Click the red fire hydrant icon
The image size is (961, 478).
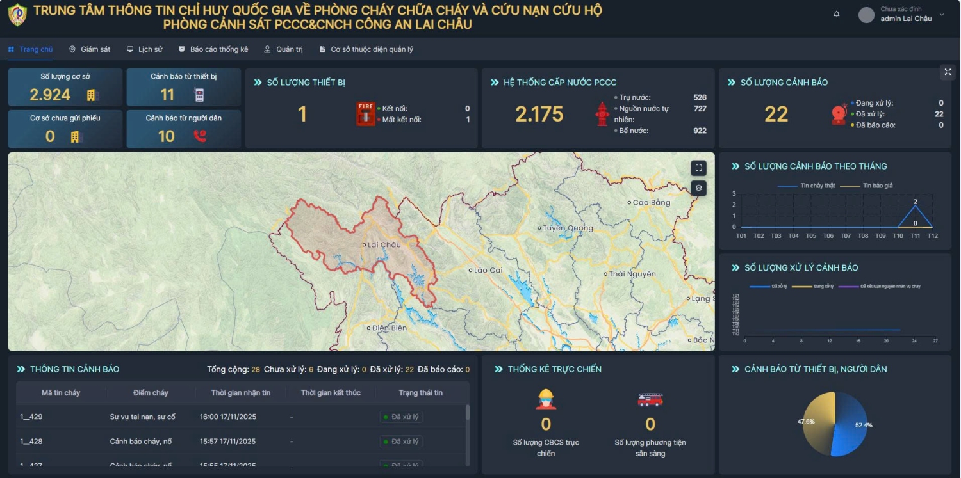tap(602, 114)
